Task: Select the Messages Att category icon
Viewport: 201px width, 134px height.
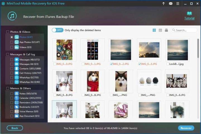Action: (x=16, y=64)
